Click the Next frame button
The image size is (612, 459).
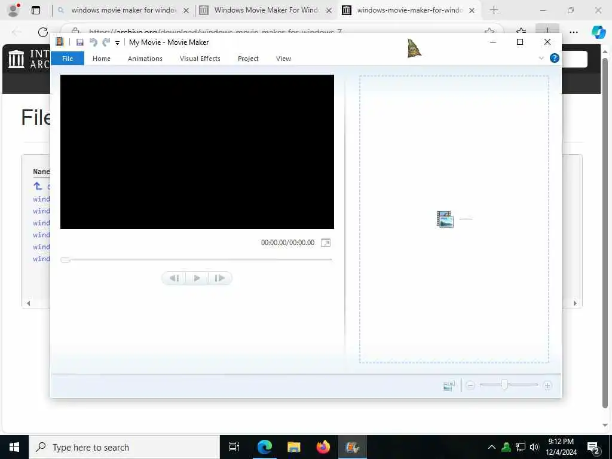(x=220, y=278)
